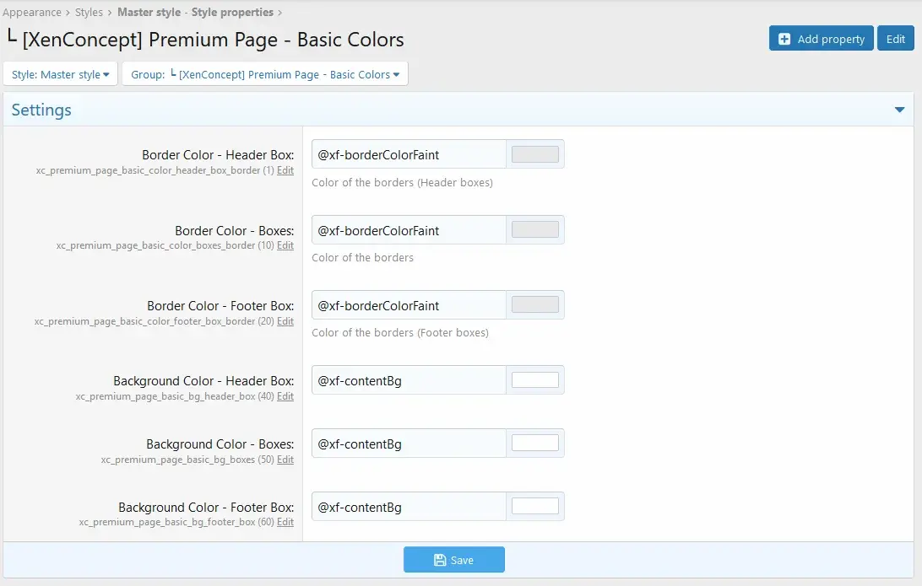This screenshot has height=586, width=922.
Task: Click the Edit button beside Add property
Action: [x=896, y=39]
